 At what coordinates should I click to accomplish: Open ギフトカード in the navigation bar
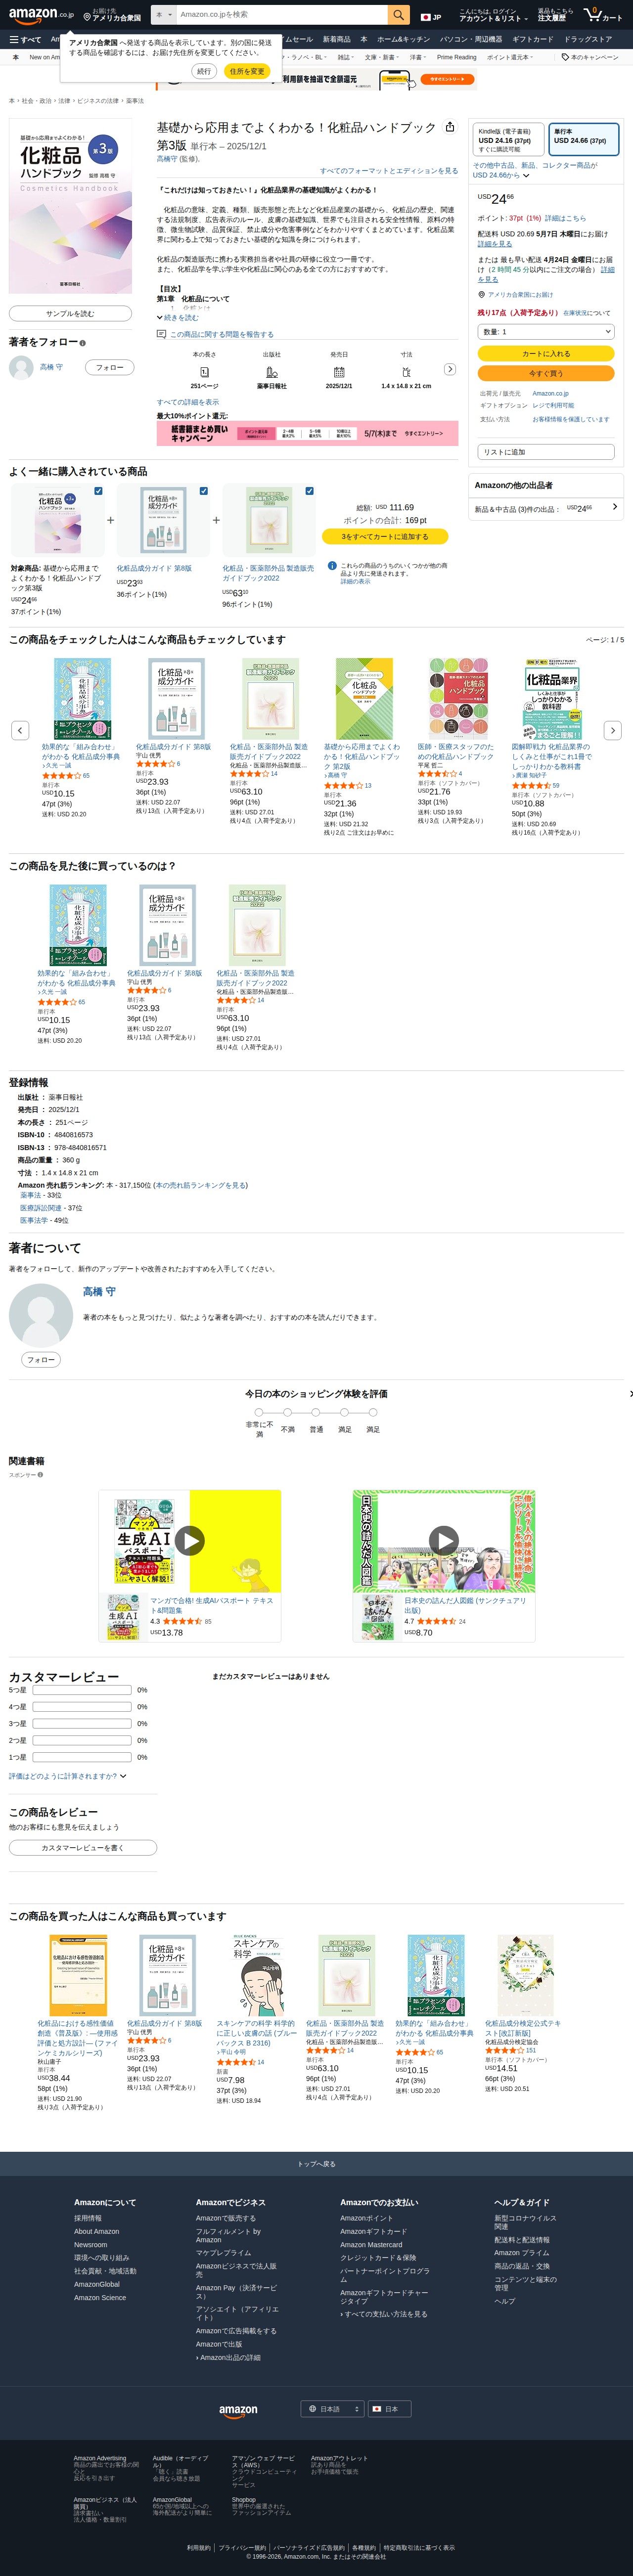pyautogui.click(x=532, y=39)
